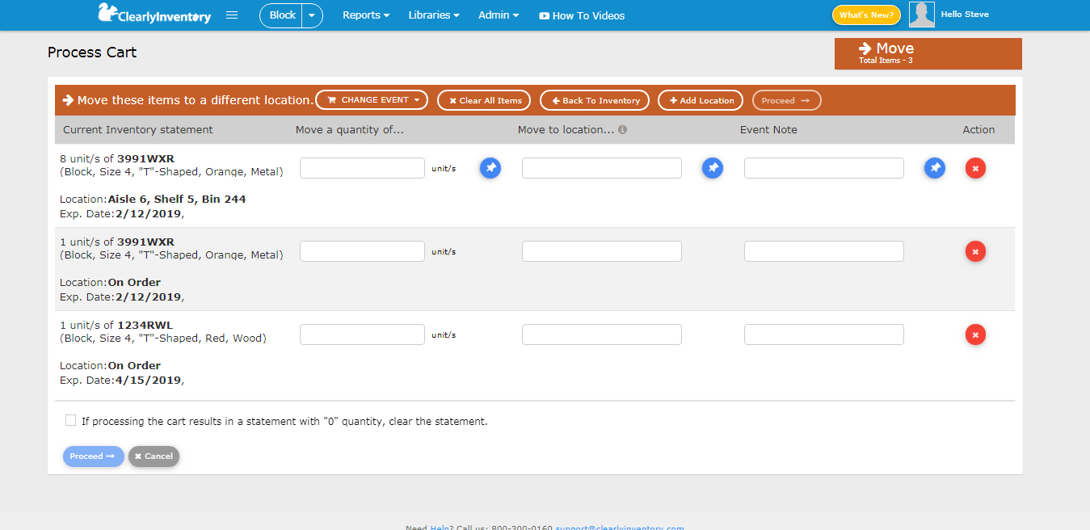1090x530 pixels.
Task: Expand the Block selector dropdown arrow
Action: pyautogui.click(x=312, y=15)
